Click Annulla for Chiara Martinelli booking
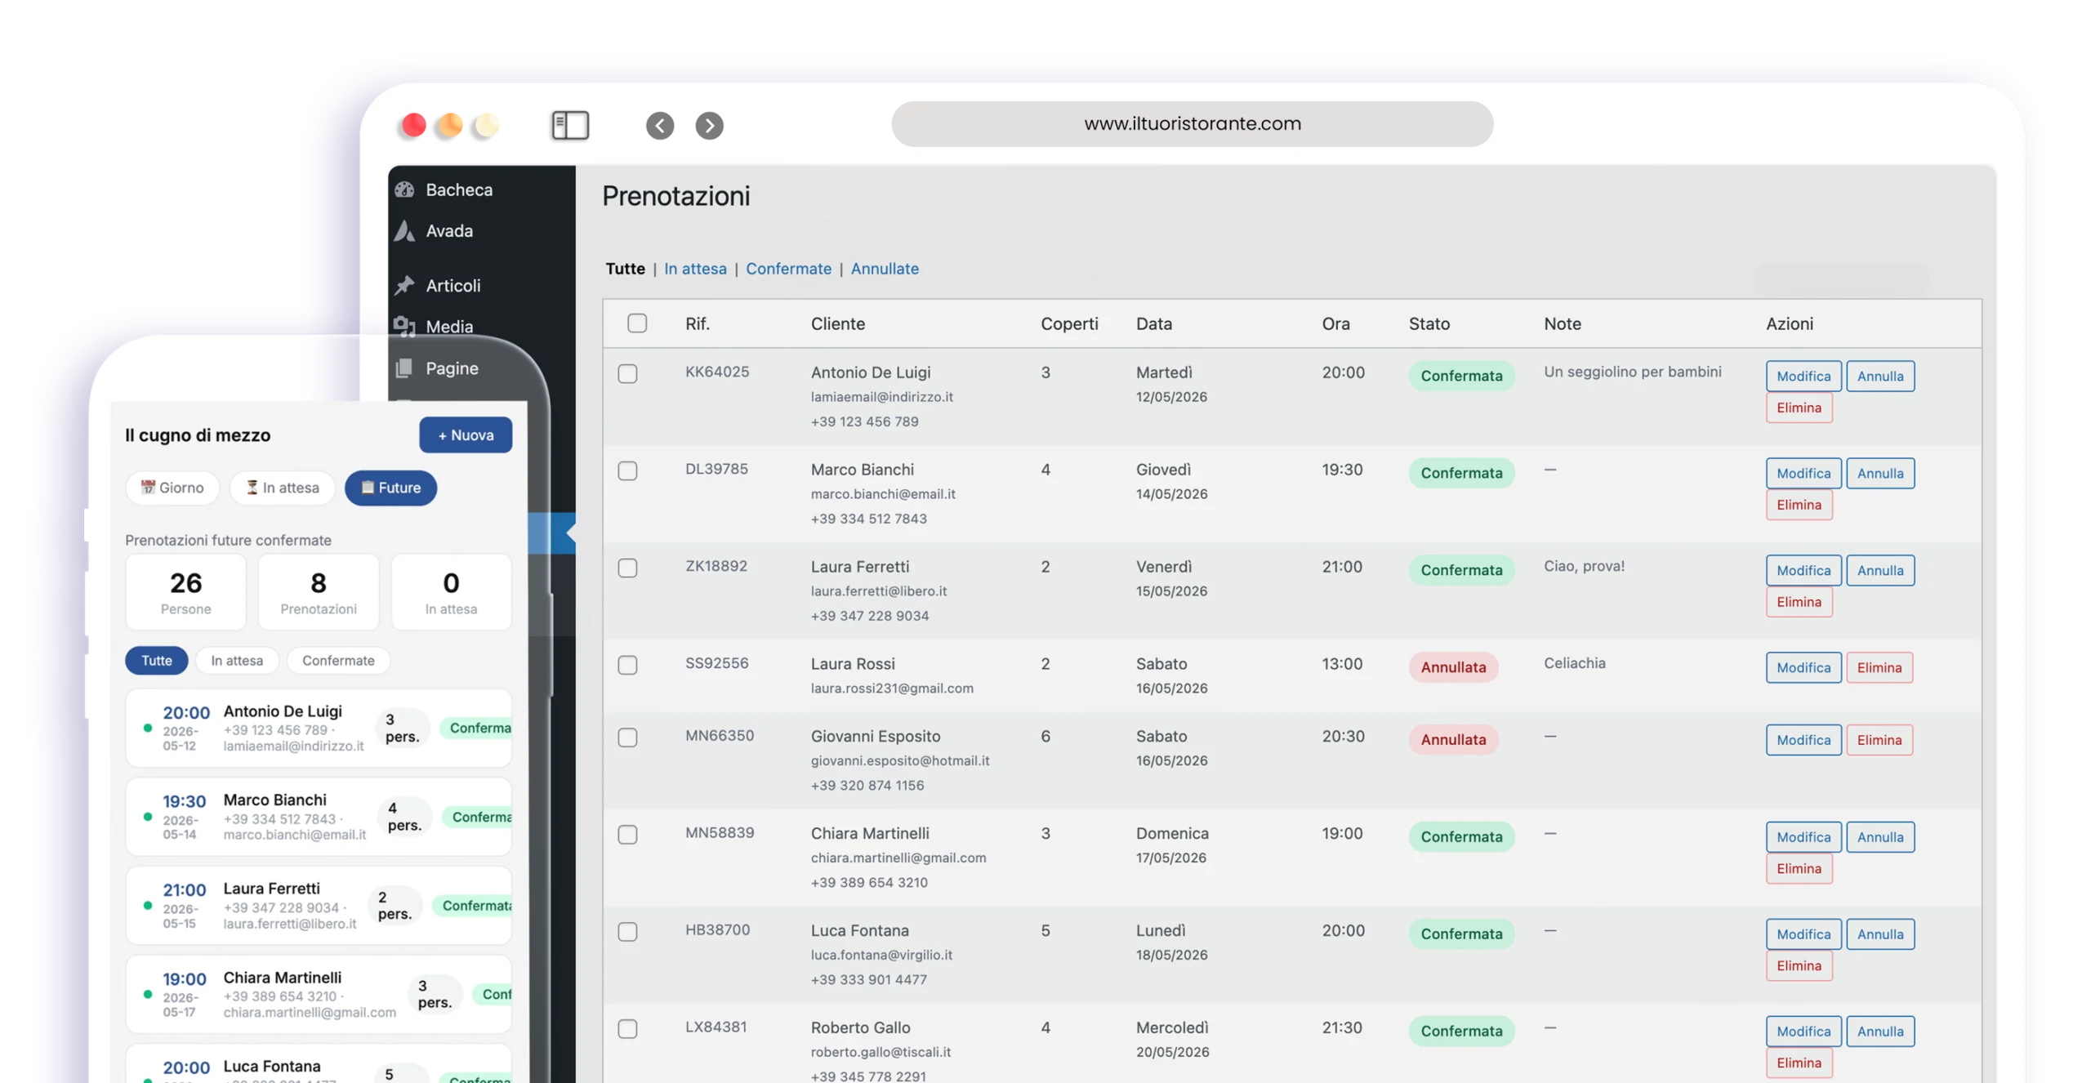The image size is (2091, 1083). 1880,837
